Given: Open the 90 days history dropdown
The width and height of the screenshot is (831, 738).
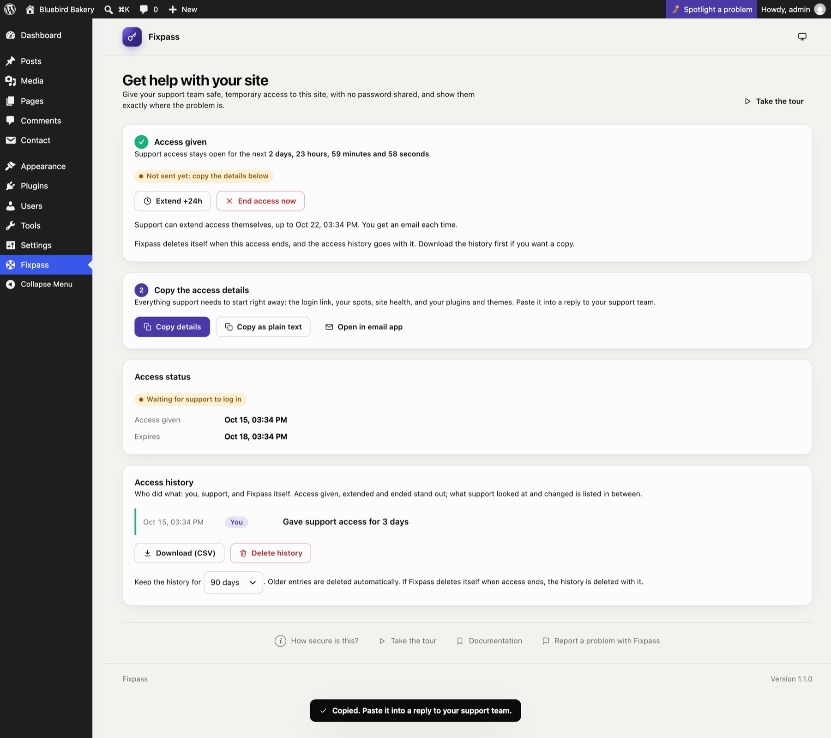Looking at the screenshot, I should pyautogui.click(x=233, y=582).
